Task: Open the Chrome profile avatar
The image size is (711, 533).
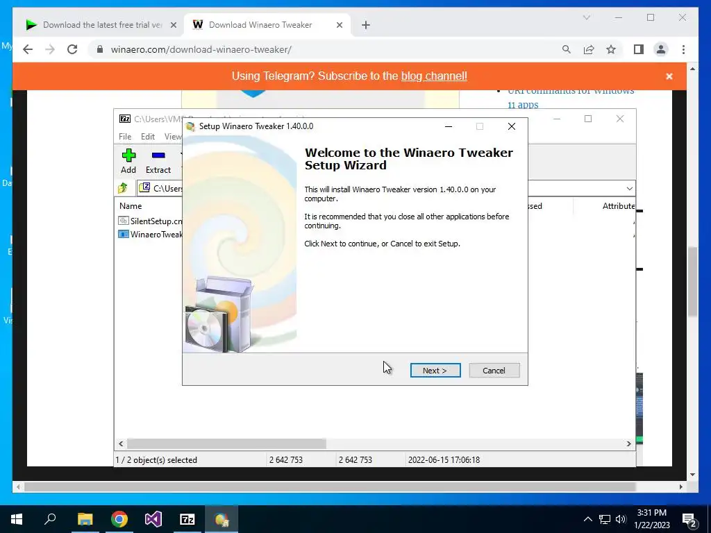Action: [x=661, y=49]
